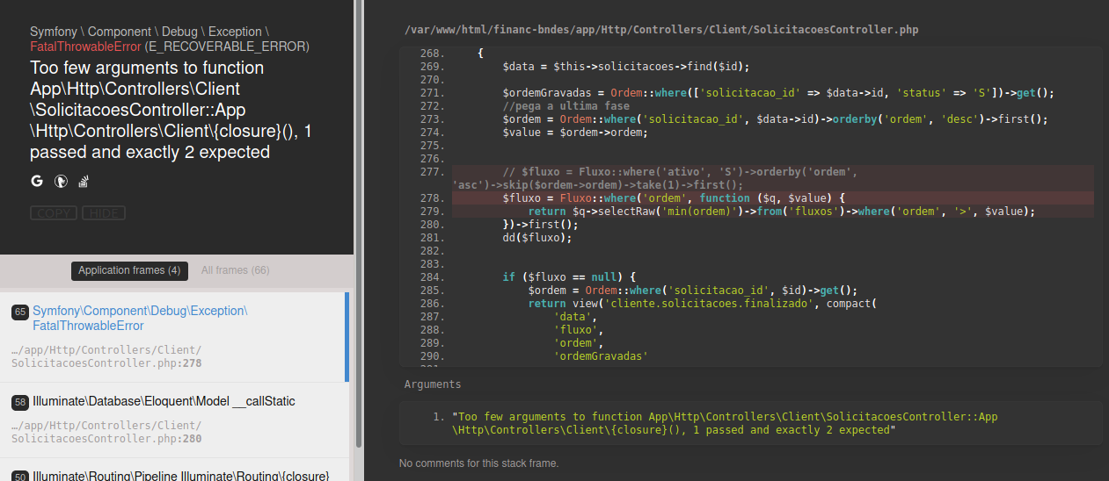The image size is (1109, 481).
Task: Switch to Application frames (4) tab
Action: pos(129,270)
